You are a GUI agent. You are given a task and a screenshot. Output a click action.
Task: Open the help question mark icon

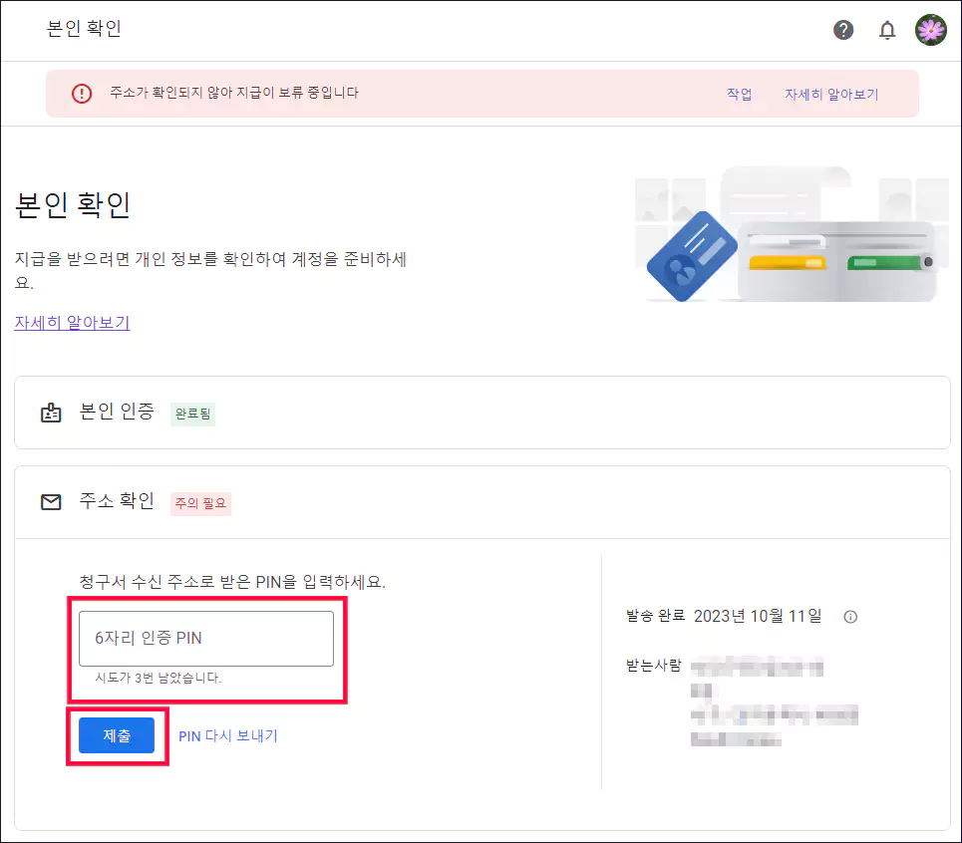click(843, 30)
